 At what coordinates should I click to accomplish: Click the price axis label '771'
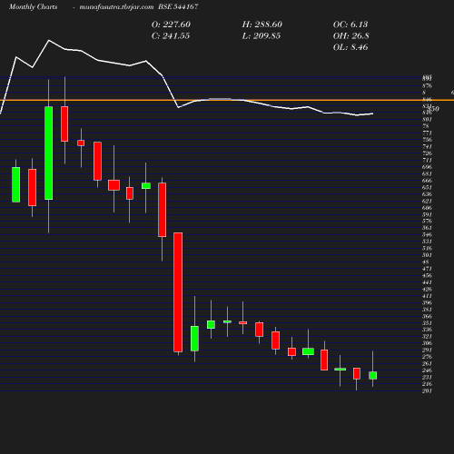click(x=427, y=133)
